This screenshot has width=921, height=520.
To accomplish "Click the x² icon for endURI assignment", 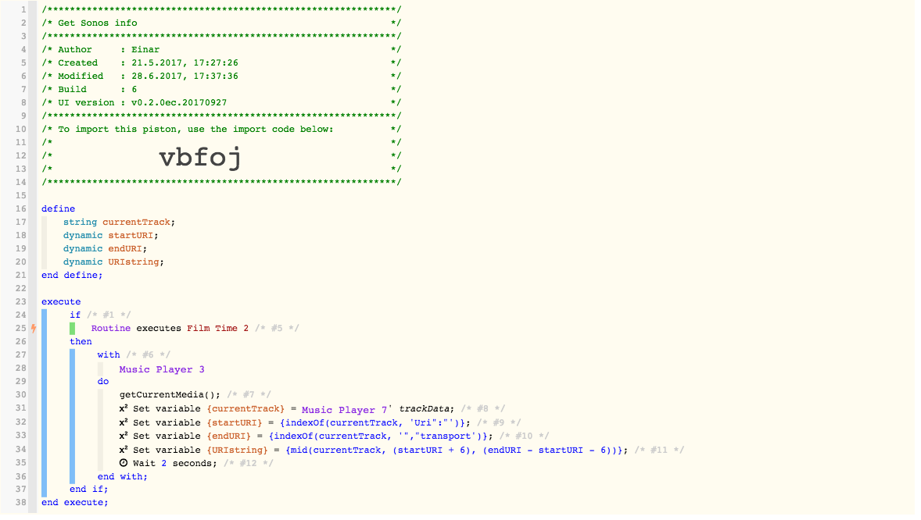I will pos(124,436).
